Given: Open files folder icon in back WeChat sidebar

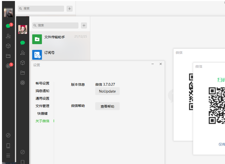Looking at the screenshot, I should click(8, 56).
